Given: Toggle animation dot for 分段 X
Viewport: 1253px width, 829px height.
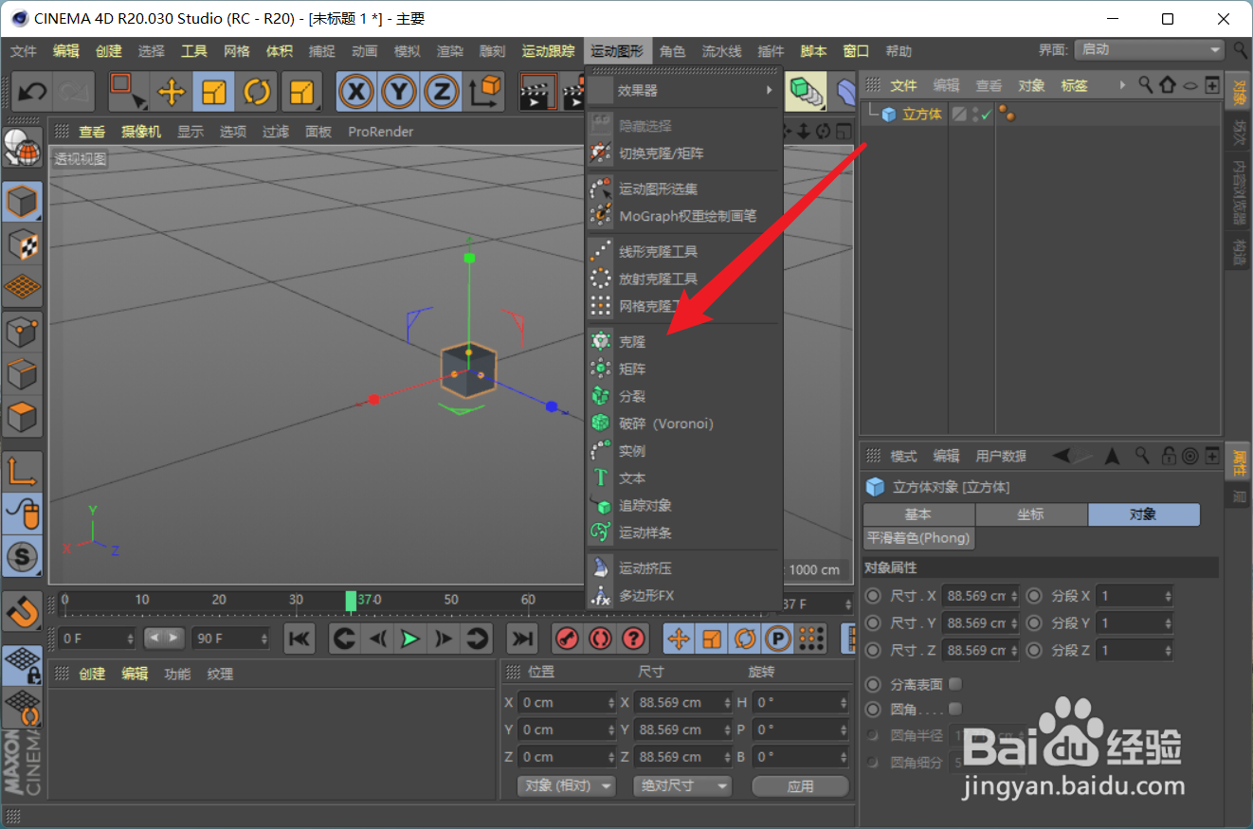Looking at the screenshot, I should pyautogui.click(x=1034, y=596).
